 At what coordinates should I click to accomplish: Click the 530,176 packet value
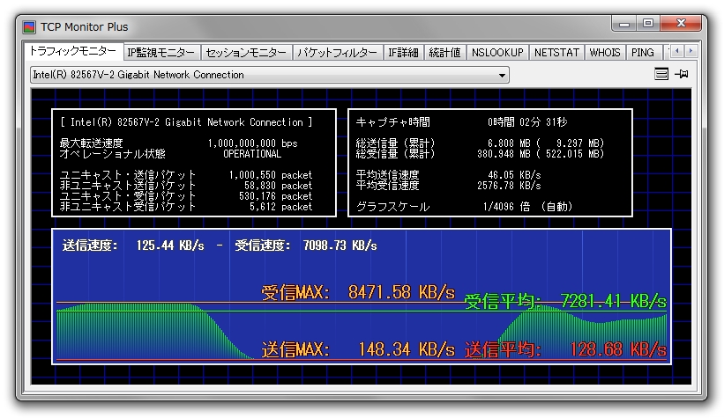tap(276, 196)
